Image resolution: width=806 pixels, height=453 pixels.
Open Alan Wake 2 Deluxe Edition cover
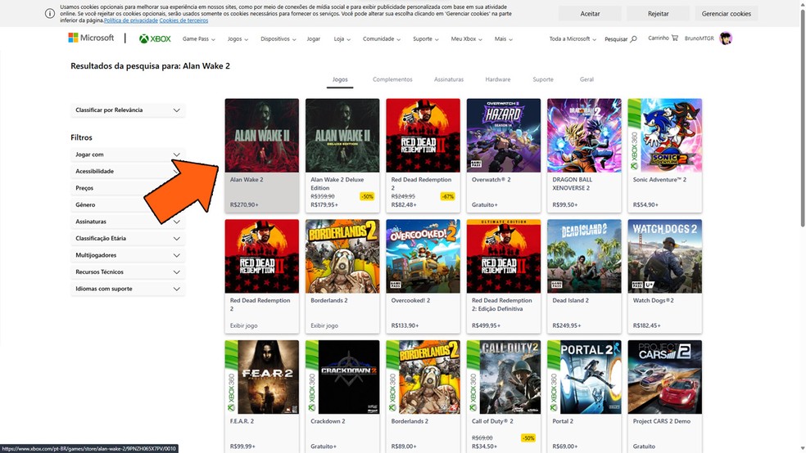coord(342,136)
